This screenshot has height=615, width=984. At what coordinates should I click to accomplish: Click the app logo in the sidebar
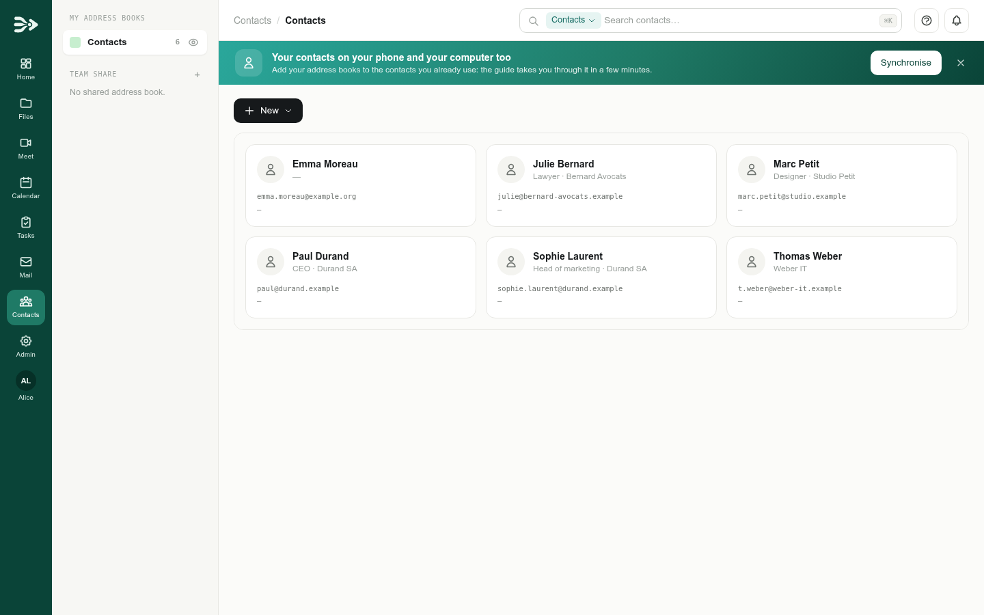coord(26,25)
